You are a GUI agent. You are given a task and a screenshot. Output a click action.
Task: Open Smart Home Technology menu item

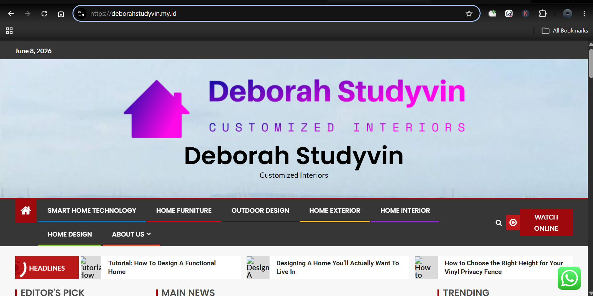click(92, 211)
